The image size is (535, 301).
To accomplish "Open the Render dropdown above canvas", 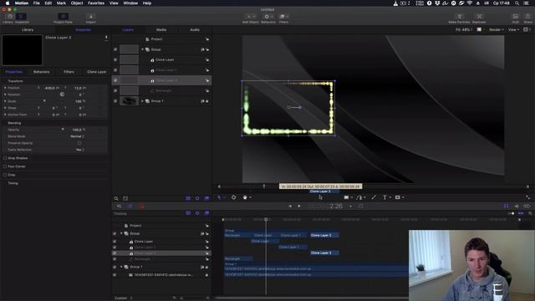I will click(x=497, y=30).
